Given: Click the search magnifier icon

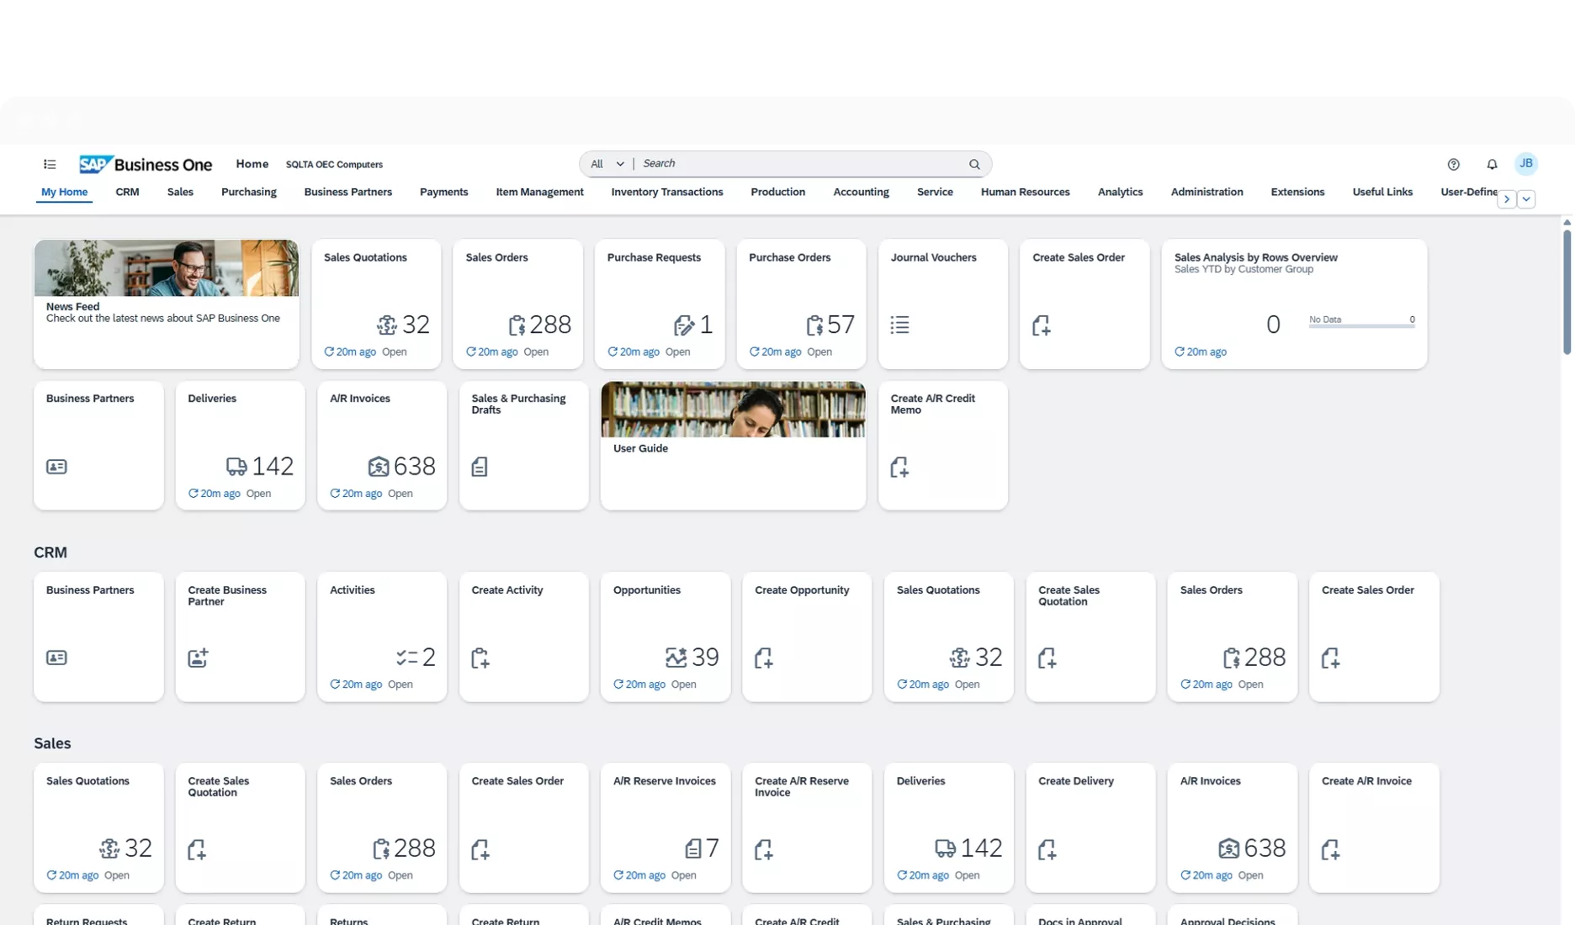Looking at the screenshot, I should pos(973,163).
